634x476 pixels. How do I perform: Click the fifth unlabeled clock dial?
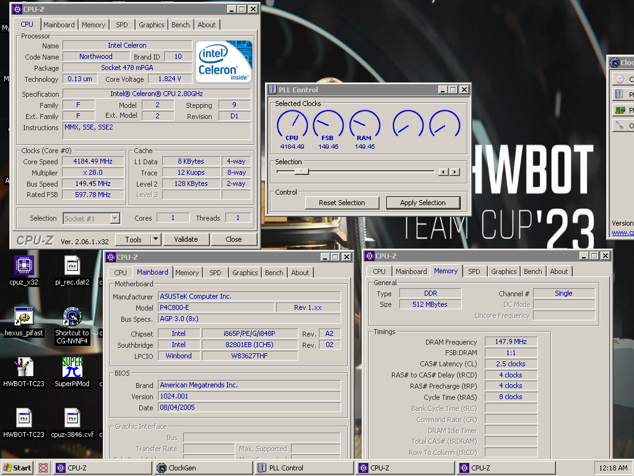pyautogui.click(x=445, y=125)
